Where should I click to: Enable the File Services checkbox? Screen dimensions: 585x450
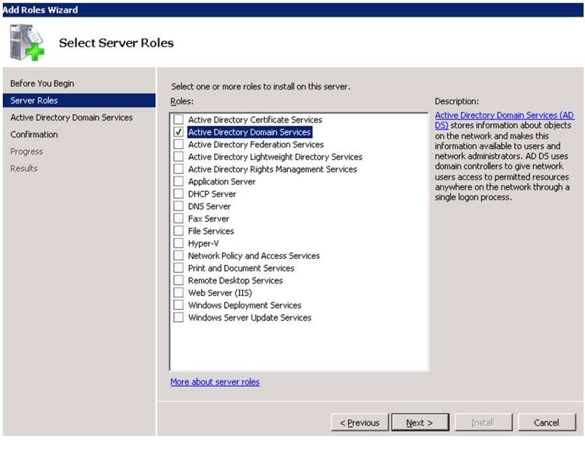(x=179, y=230)
